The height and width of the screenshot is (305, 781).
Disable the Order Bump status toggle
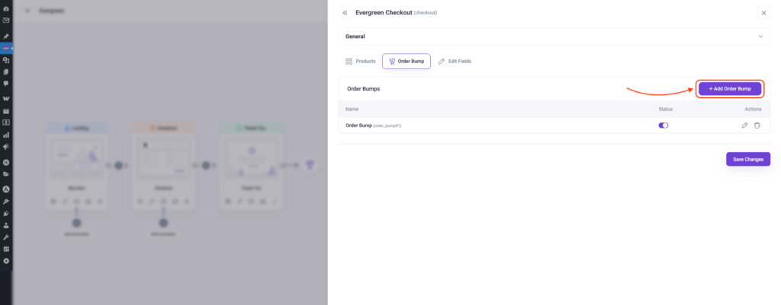pos(664,125)
